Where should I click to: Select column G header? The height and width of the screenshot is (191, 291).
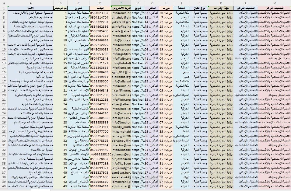coord(152,3)
